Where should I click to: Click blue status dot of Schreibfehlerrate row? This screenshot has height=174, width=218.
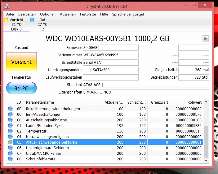point(10,159)
